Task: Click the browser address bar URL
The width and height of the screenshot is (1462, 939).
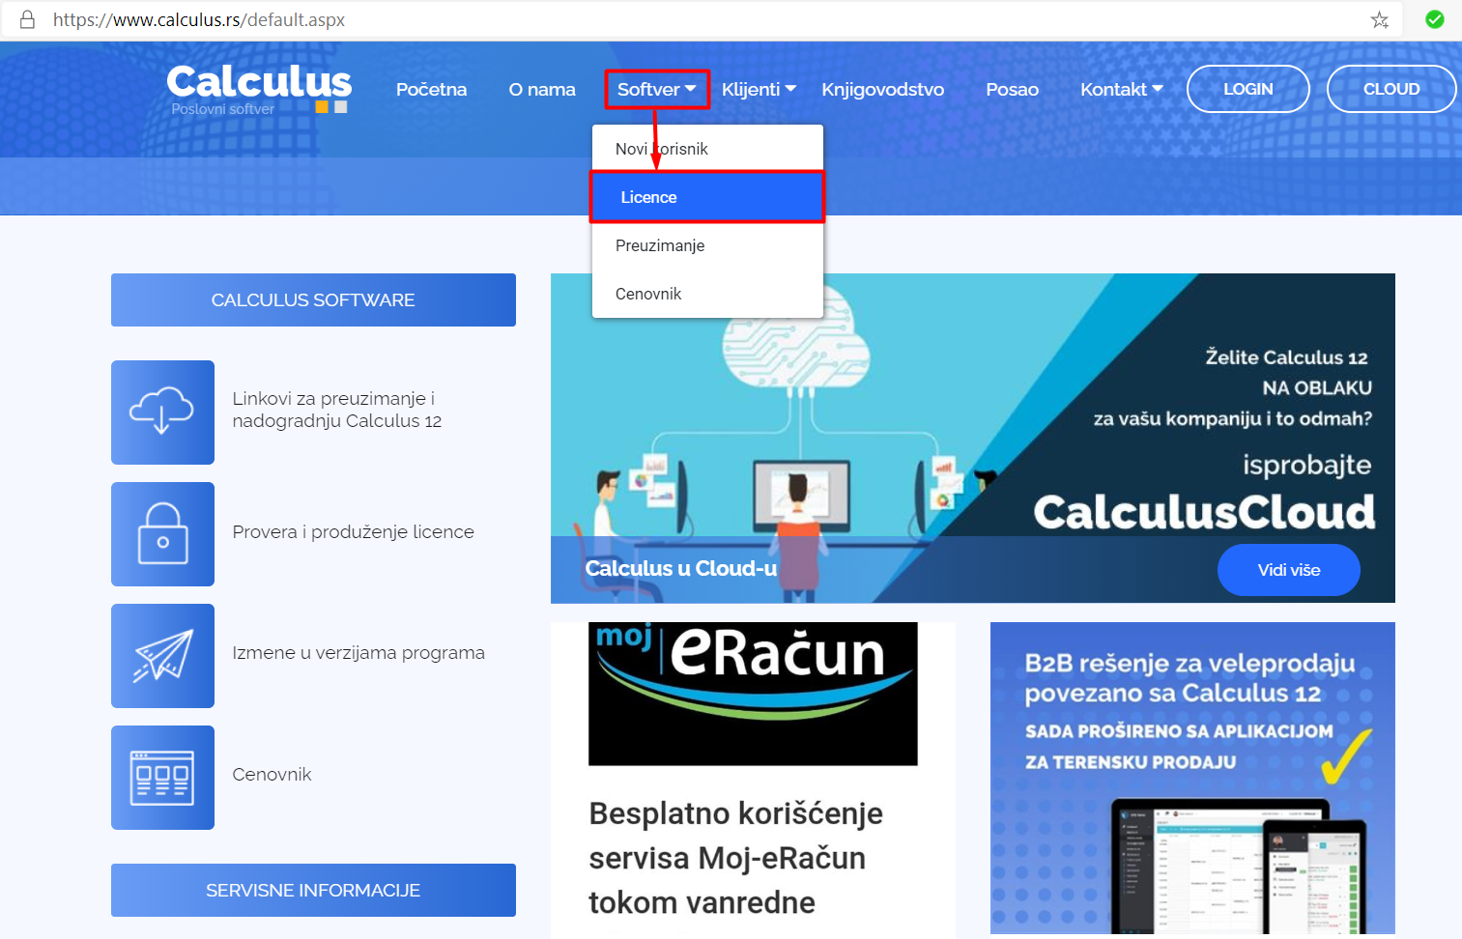Action: [x=199, y=19]
